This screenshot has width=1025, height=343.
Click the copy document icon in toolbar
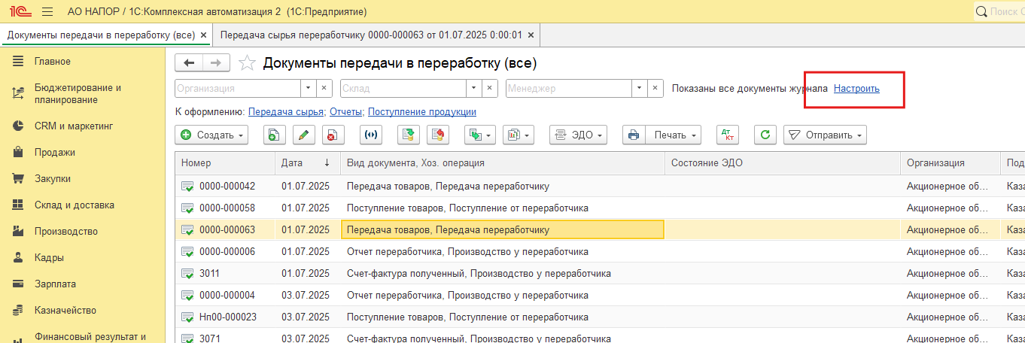pyautogui.click(x=274, y=135)
